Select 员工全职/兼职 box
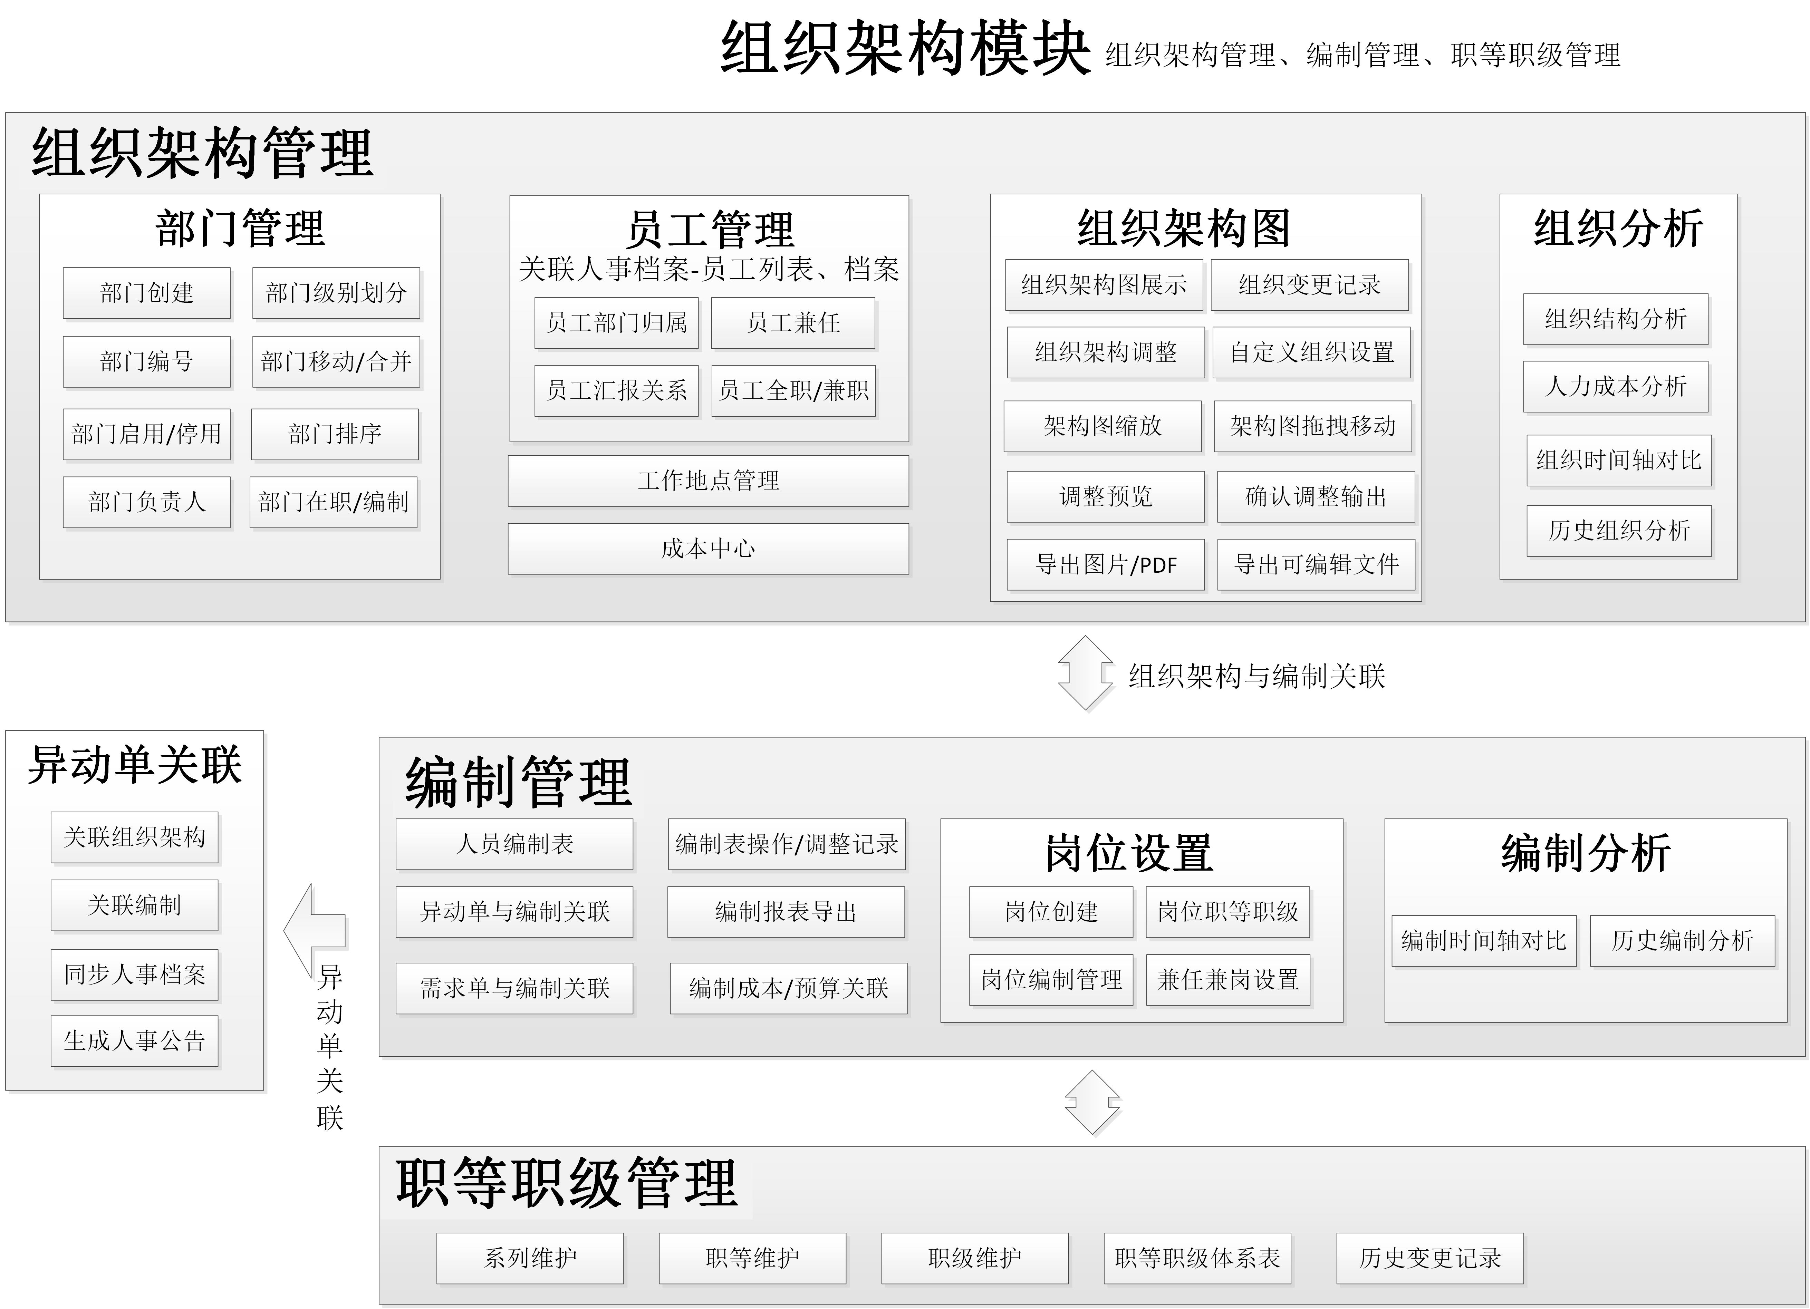 tap(793, 391)
